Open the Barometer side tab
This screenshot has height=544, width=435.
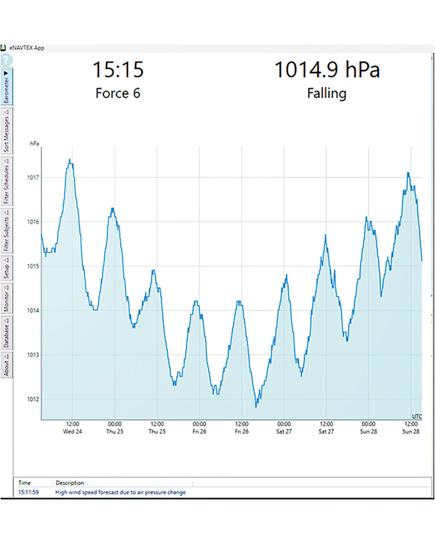(x=6, y=87)
